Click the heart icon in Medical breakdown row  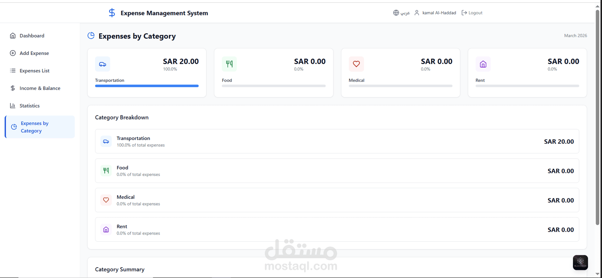tap(106, 200)
